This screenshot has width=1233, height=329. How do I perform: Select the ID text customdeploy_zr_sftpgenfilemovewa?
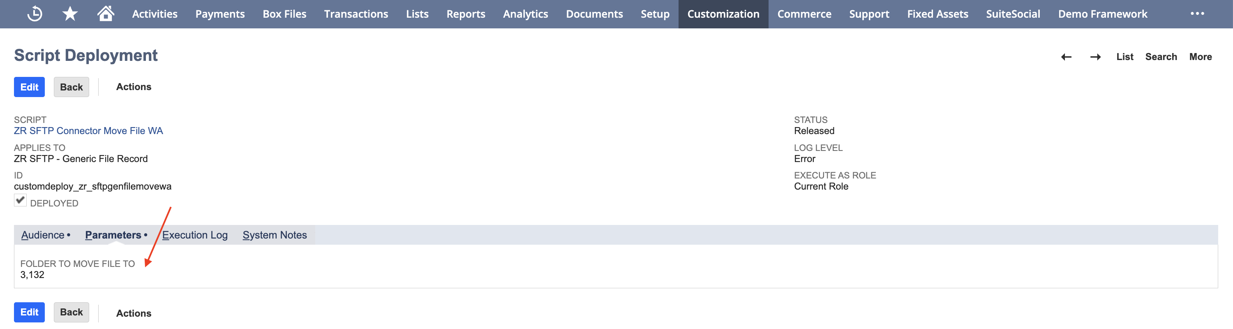click(x=92, y=186)
